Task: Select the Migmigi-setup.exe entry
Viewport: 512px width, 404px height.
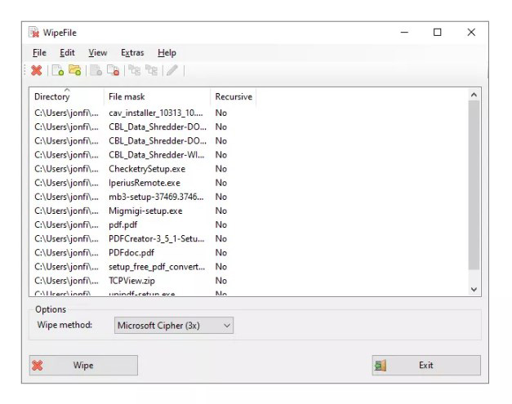Action: (x=145, y=211)
